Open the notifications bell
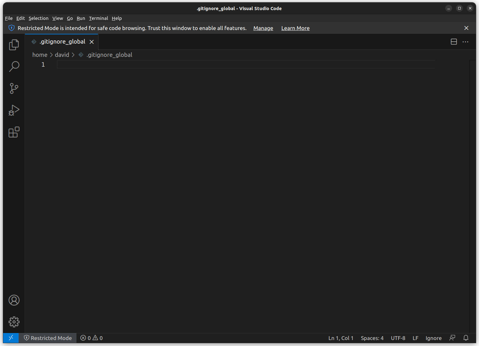This screenshot has height=346, width=479. point(466,338)
